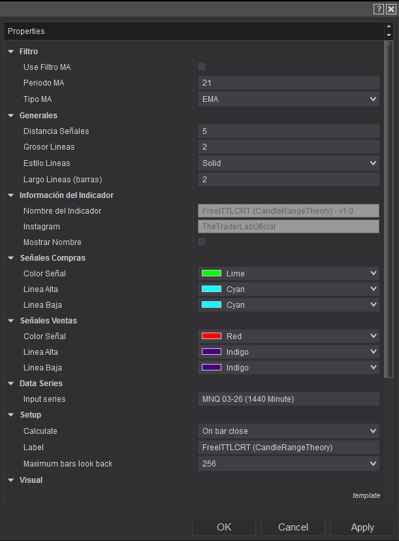Click the Apply button
The height and width of the screenshot is (541, 399).
(x=362, y=527)
